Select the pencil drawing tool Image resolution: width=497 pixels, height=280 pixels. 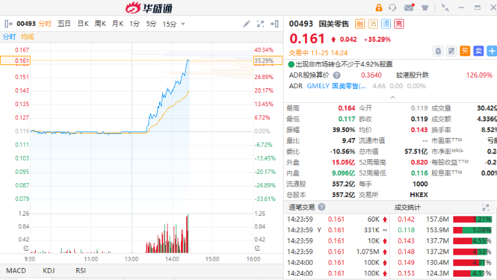tap(247, 24)
